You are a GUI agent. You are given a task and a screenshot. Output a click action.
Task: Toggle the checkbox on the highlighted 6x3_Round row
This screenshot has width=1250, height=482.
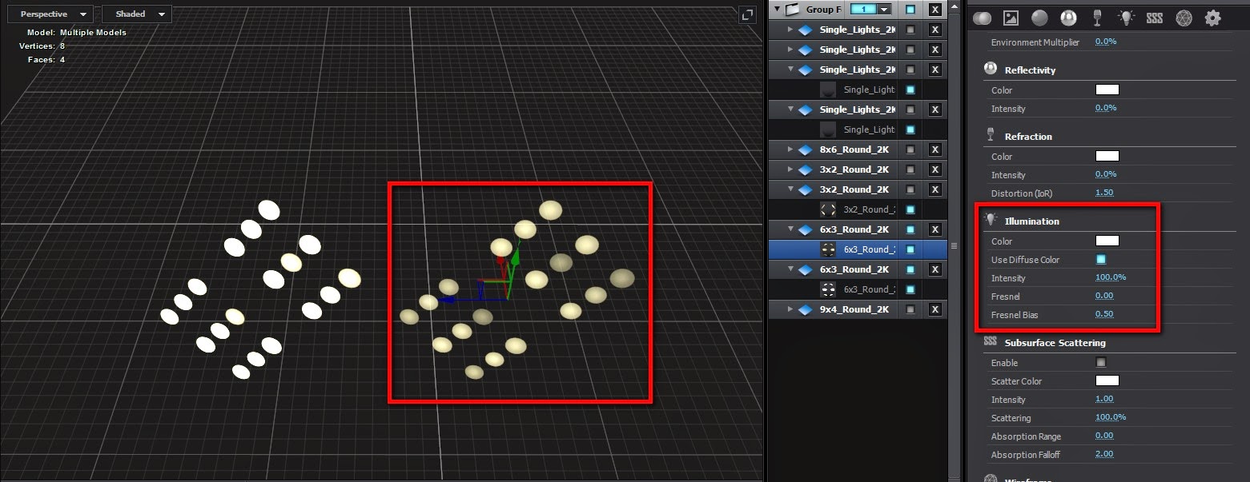coord(910,249)
